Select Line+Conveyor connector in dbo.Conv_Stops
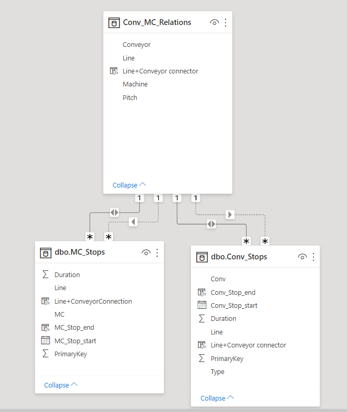 pyautogui.click(x=249, y=345)
